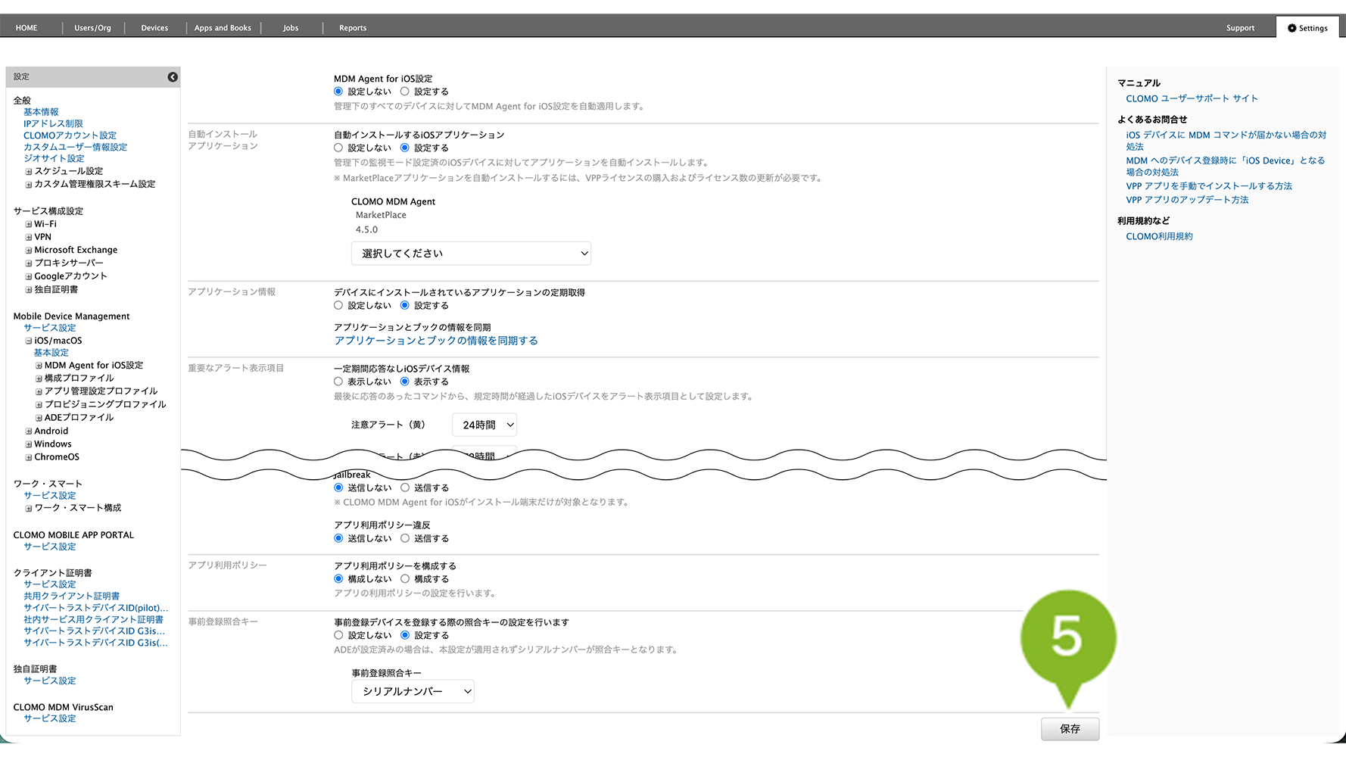This screenshot has height=757, width=1346.
Task: Expand the Microsoft Exchange plus icon
Action: click(x=29, y=251)
